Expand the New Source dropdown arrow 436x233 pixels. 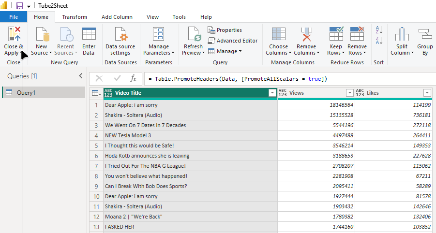coord(51,53)
